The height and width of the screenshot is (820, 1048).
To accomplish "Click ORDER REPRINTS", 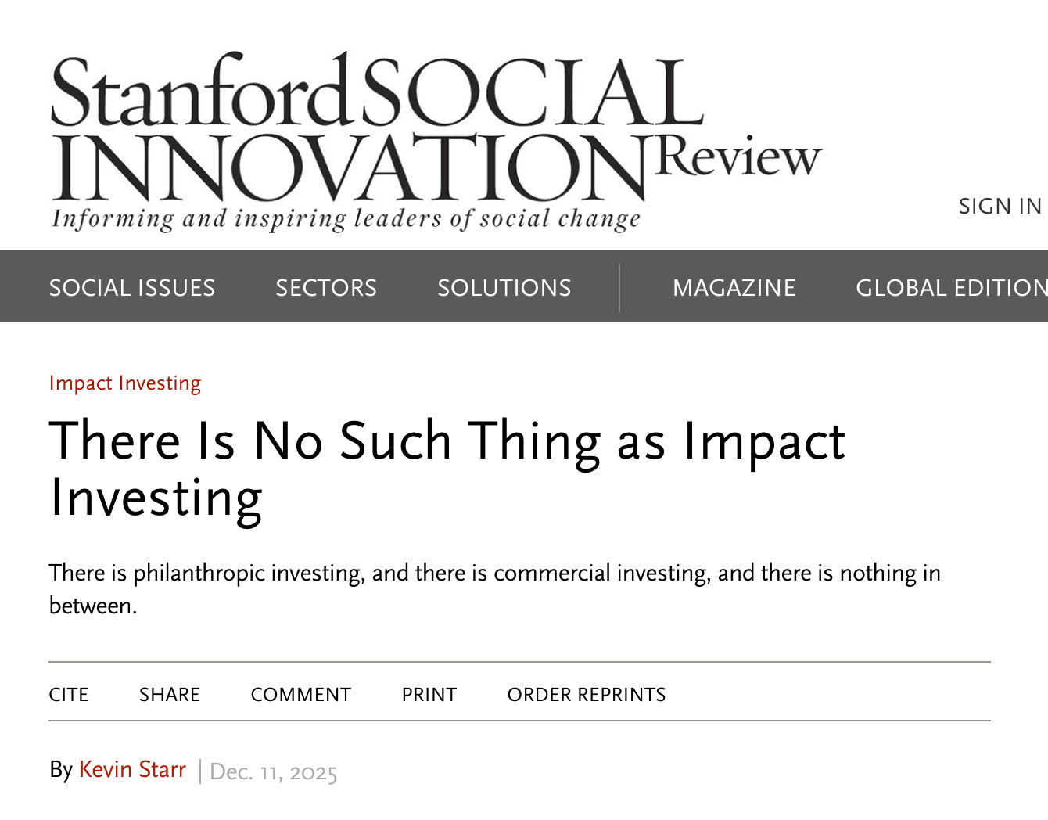I will (x=587, y=695).
